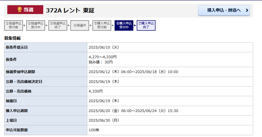Click the 公募・売出価格決定日 label
The image size is (262, 137).
[x=24, y=82]
